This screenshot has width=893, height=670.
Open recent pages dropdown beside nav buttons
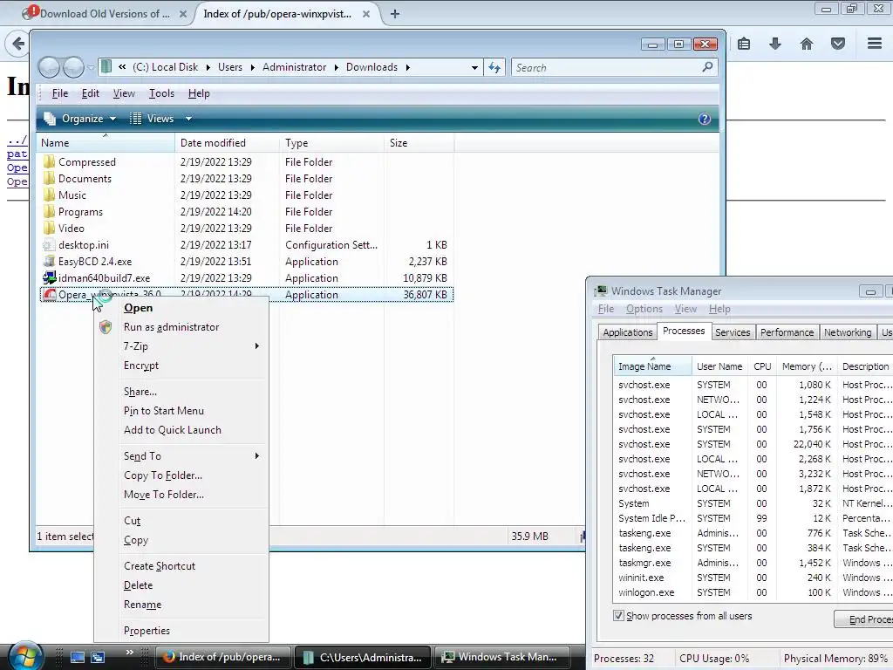point(91,68)
